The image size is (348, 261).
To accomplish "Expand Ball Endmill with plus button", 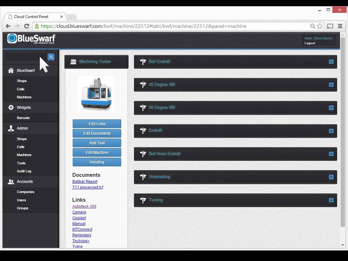I will (331, 62).
